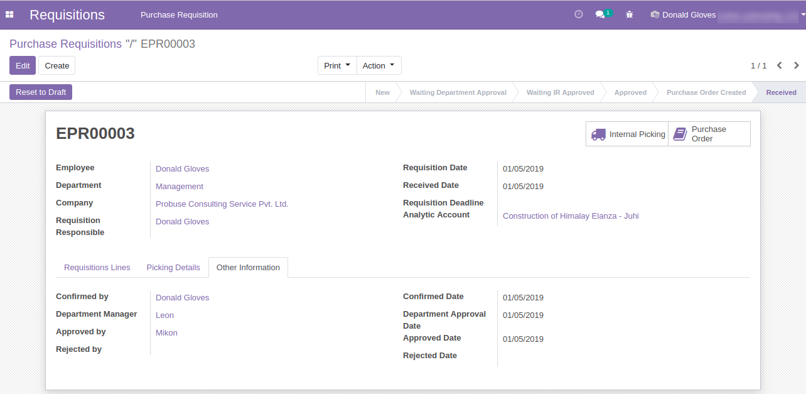Open the apps grid menu icon
The image size is (806, 394).
click(9, 14)
